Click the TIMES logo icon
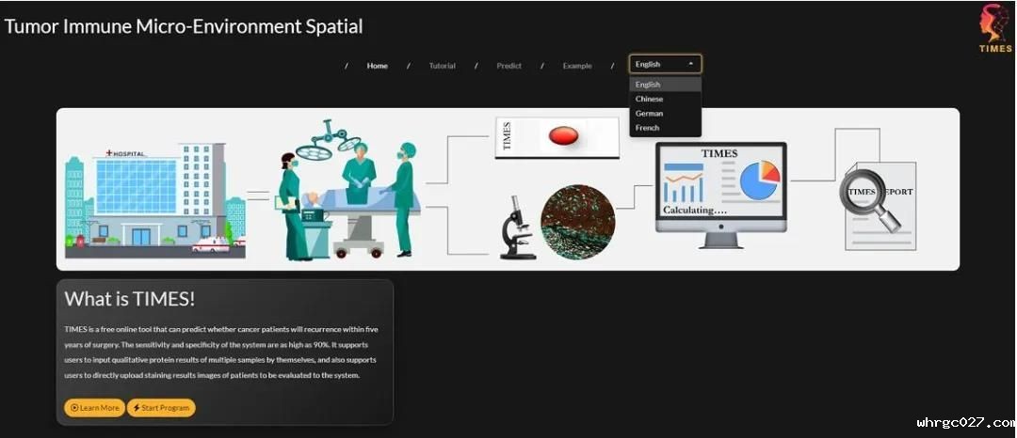Image resolution: width=1017 pixels, height=438 pixels. 995,29
